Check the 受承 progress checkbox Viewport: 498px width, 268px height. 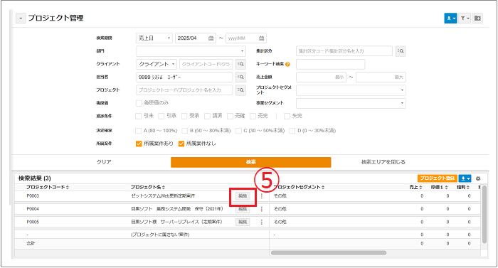coord(184,116)
